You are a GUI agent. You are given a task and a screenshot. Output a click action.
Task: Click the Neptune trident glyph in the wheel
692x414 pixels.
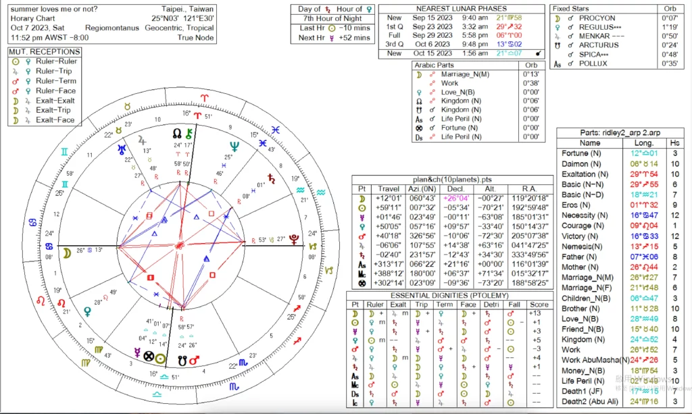point(235,146)
